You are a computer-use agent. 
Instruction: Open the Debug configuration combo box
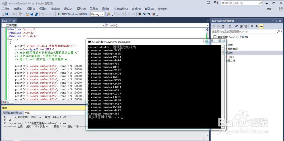pos(97,14)
